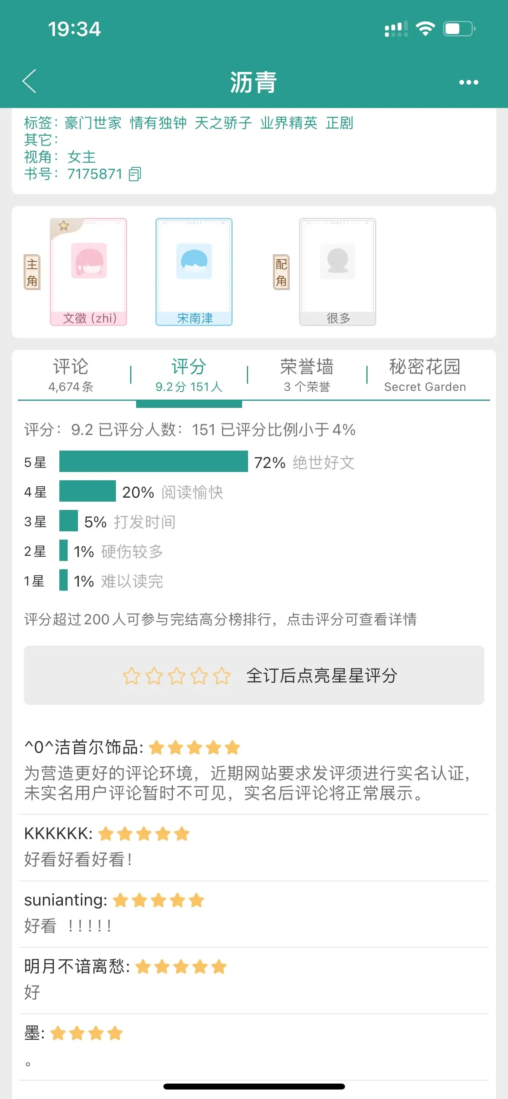Tap the third empty rating star
This screenshot has height=1099, width=508.
point(176,676)
